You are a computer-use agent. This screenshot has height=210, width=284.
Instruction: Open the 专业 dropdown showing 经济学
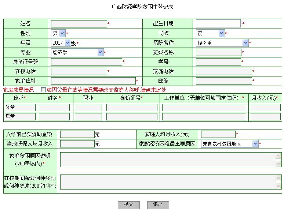click(77, 52)
